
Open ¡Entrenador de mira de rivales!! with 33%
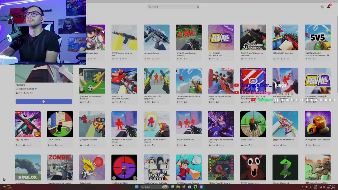(x=157, y=124)
